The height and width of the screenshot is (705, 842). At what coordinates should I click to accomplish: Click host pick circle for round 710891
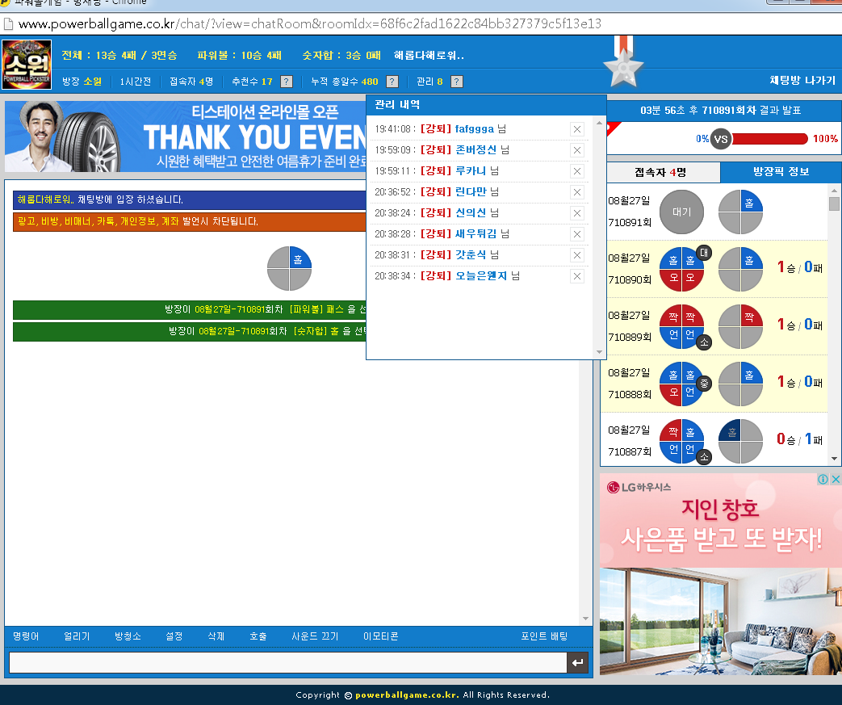pyautogui.click(x=740, y=212)
